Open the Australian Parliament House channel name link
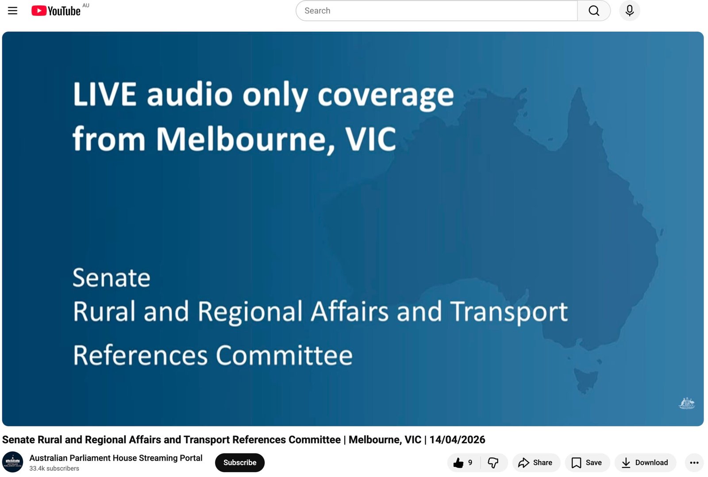Screen dimensions: 708x477 point(116,458)
